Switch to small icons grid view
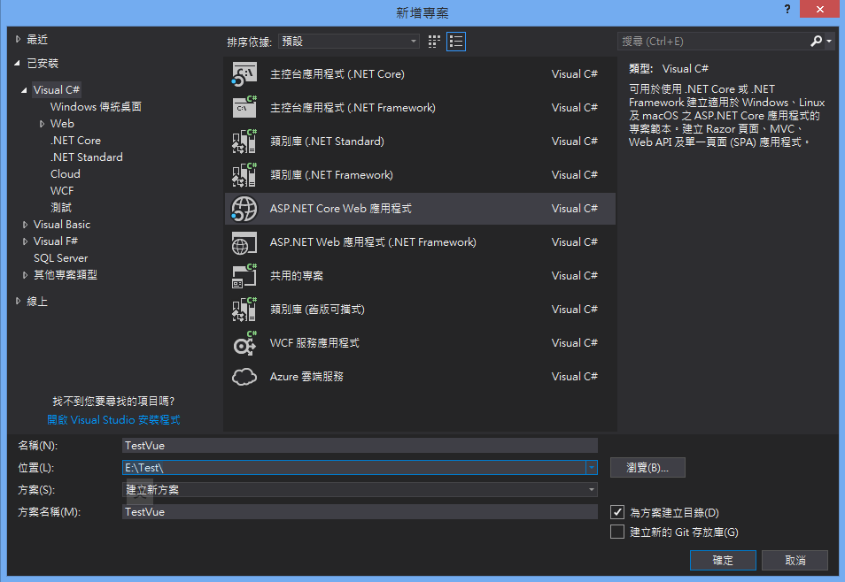The image size is (845, 582). (x=434, y=42)
